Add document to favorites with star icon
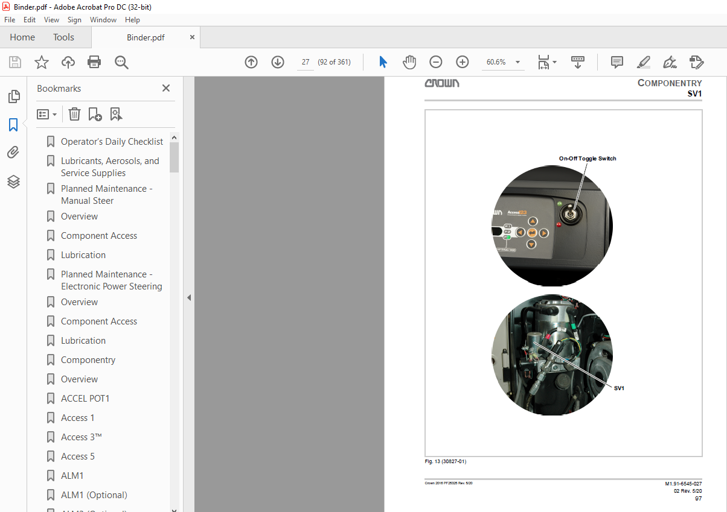The image size is (727, 512). pyautogui.click(x=41, y=62)
